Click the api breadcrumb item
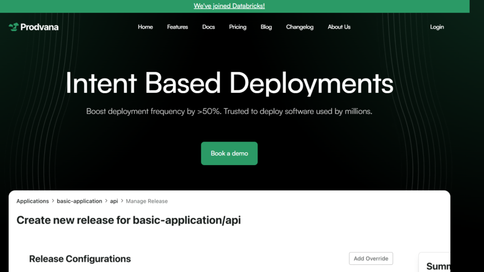 (114, 201)
